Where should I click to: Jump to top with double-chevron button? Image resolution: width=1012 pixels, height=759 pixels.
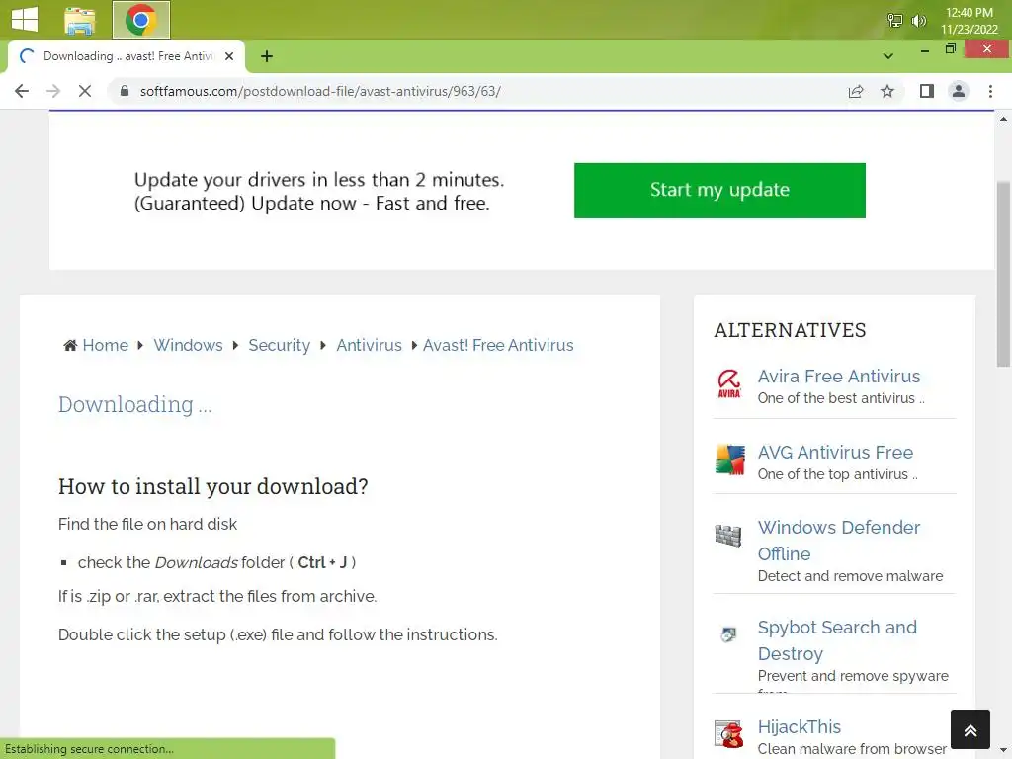(x=970, y=729)
